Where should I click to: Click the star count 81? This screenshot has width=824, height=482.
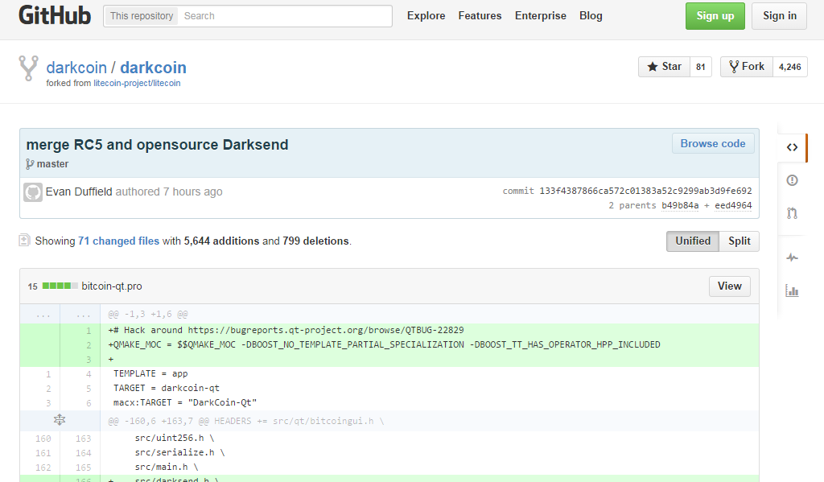coord(701,67)
